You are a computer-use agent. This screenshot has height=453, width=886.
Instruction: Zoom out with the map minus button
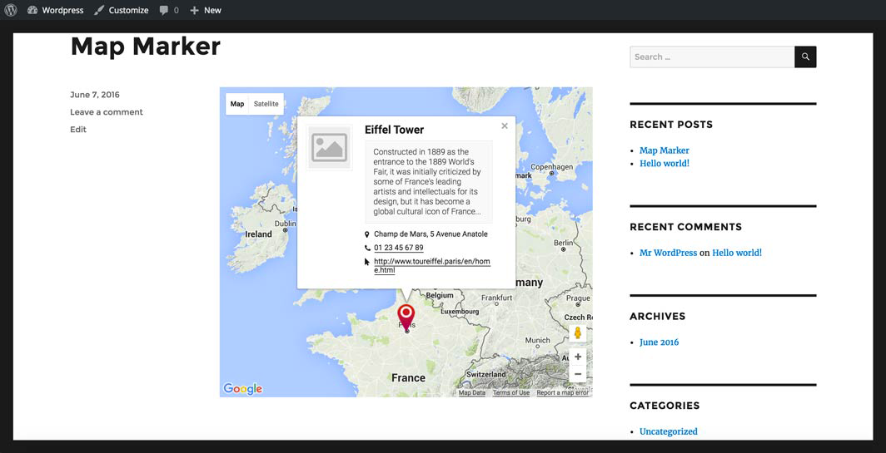coord(578,373)
